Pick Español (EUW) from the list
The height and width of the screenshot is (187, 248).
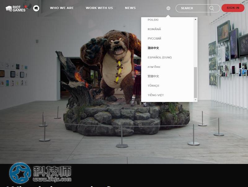[x=160, y=57]
